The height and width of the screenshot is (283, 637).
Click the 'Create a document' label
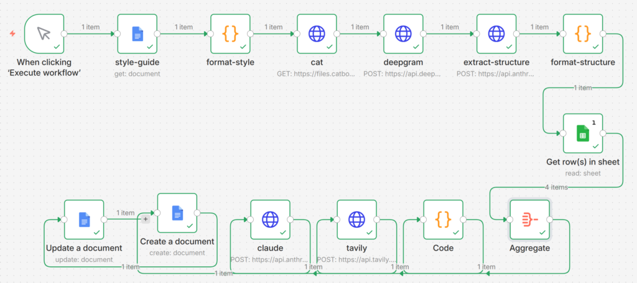point(177,241)
